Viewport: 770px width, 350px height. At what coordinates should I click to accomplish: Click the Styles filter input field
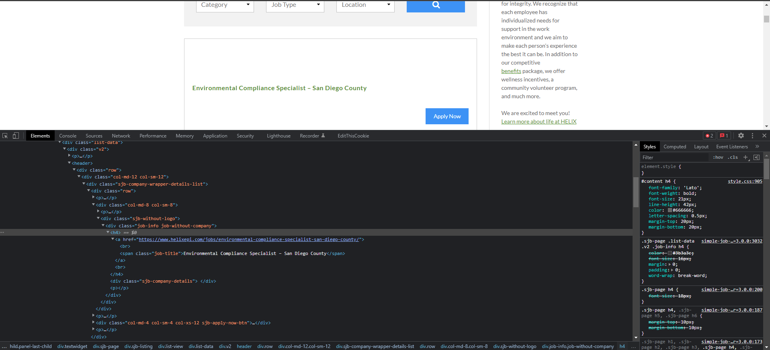(x=675, y=158)
